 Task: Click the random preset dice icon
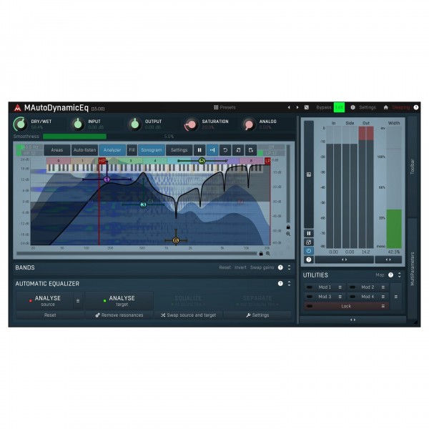click(x=307, y=107)
